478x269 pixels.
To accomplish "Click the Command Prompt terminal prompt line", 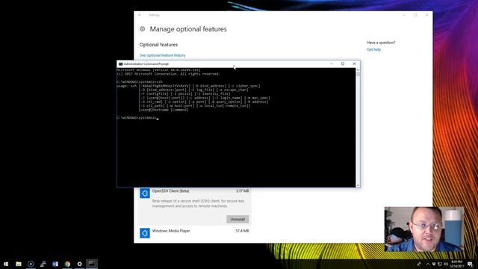I will tap(137, 118).
